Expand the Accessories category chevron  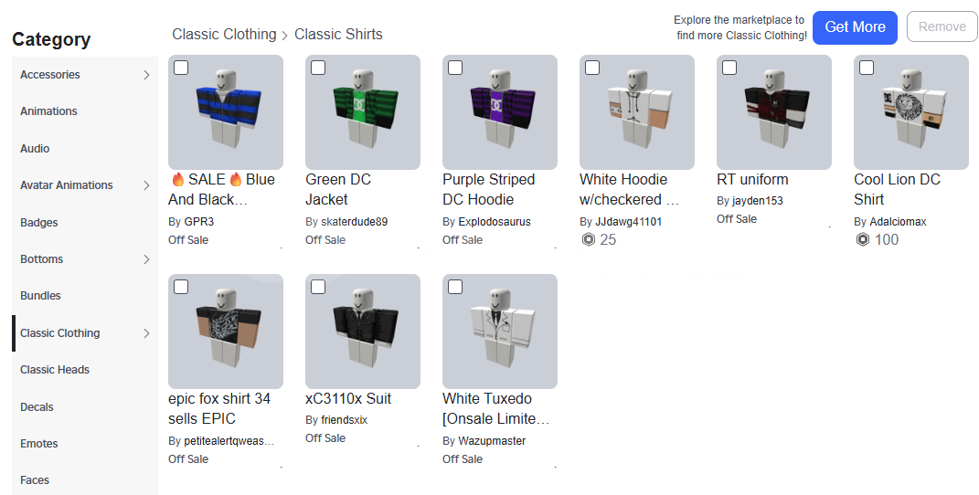click(x=147, y=75)
